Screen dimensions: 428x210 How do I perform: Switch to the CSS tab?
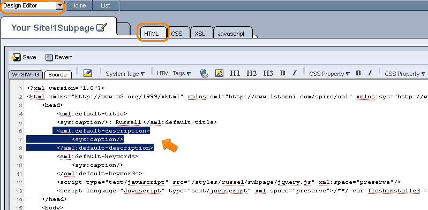coord(177,34)
